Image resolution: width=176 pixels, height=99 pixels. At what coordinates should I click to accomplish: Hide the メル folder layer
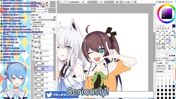32,41
